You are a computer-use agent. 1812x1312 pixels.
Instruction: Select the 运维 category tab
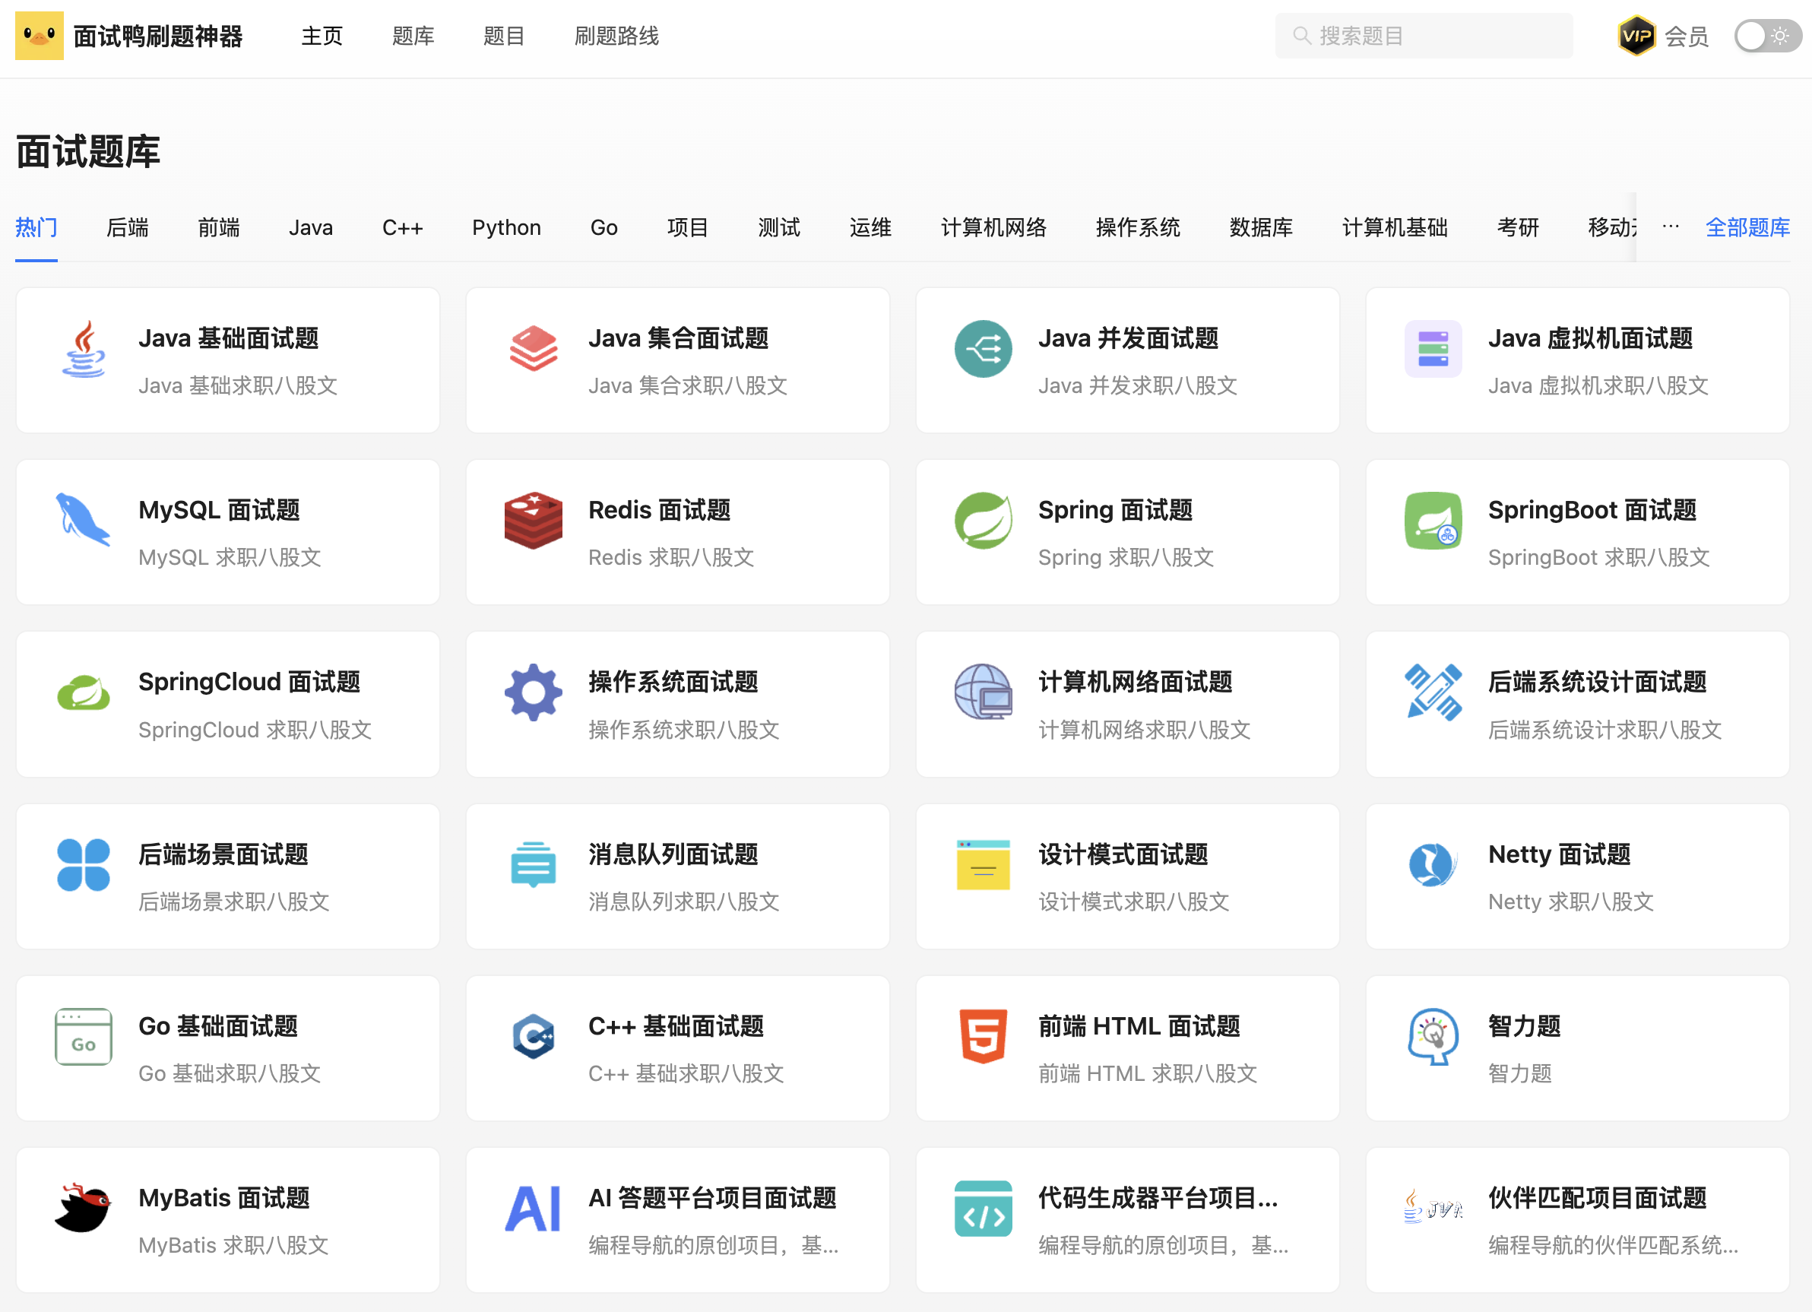(871, 228)
